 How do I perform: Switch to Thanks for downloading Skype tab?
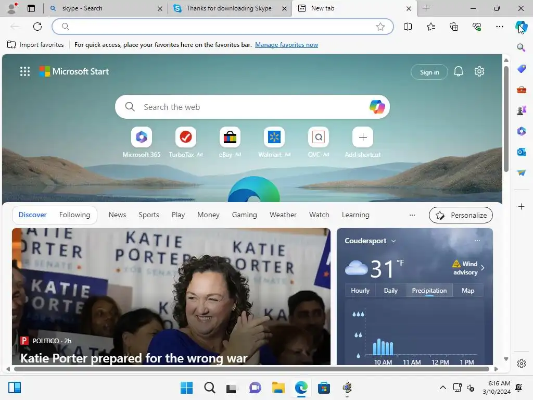[230, 8]
